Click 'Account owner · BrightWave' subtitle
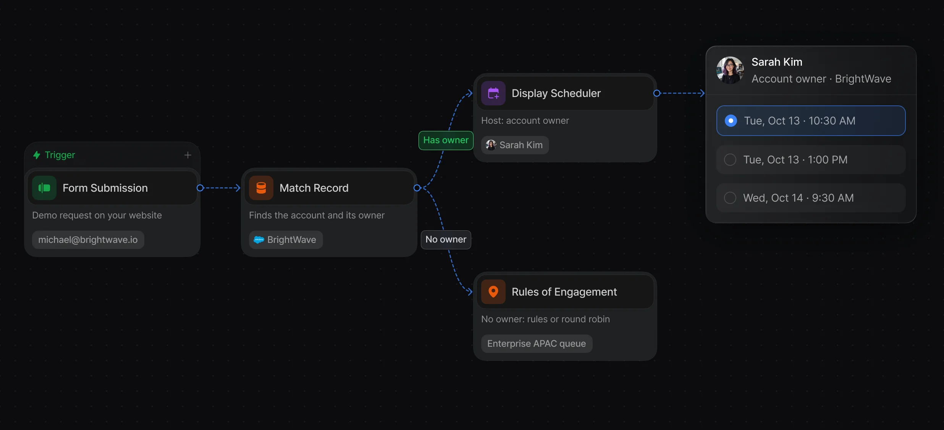Screen dimensions: 944x430 [x=821, y=79]
